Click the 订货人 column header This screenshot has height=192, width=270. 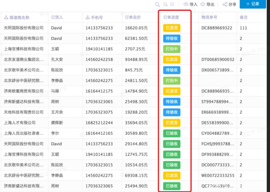(x=57, y=18)
